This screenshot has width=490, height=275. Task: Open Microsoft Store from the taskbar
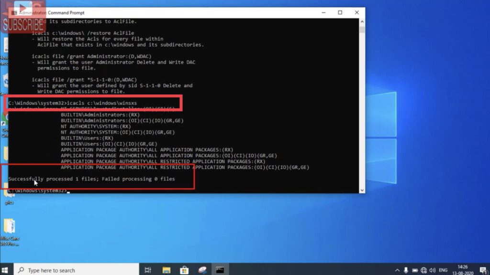pyautogui.click(x=184, y=270)
